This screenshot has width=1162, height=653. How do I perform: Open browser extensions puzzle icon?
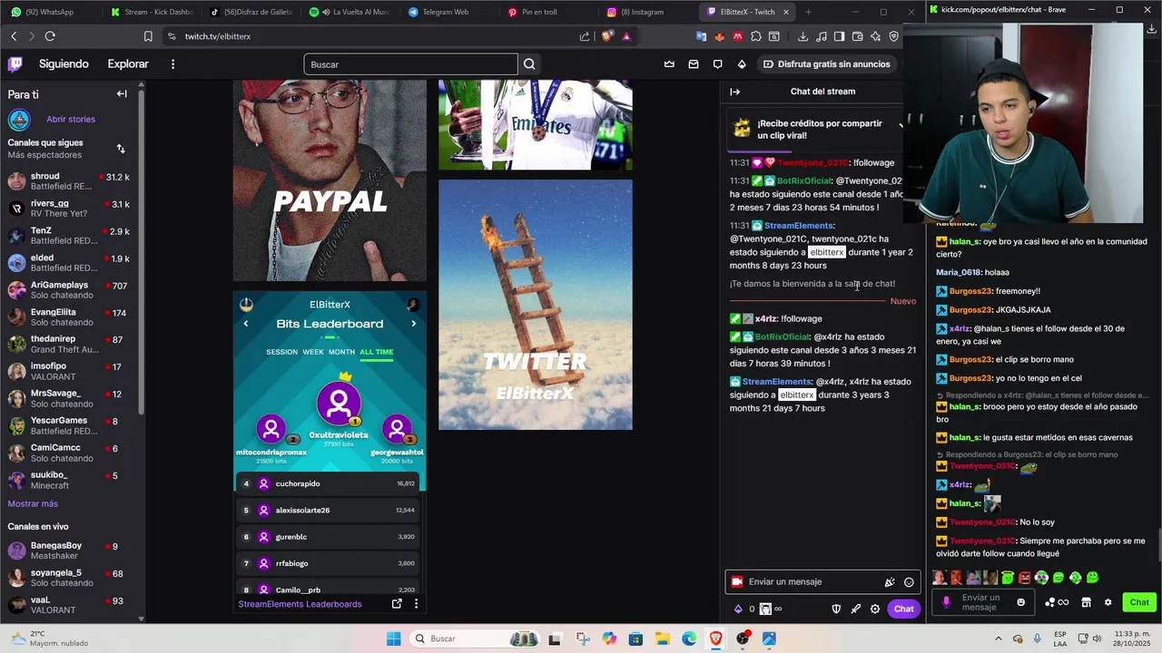(755, 36)
